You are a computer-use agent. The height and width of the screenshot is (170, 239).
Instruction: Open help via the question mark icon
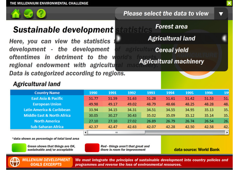click(41, 13)
